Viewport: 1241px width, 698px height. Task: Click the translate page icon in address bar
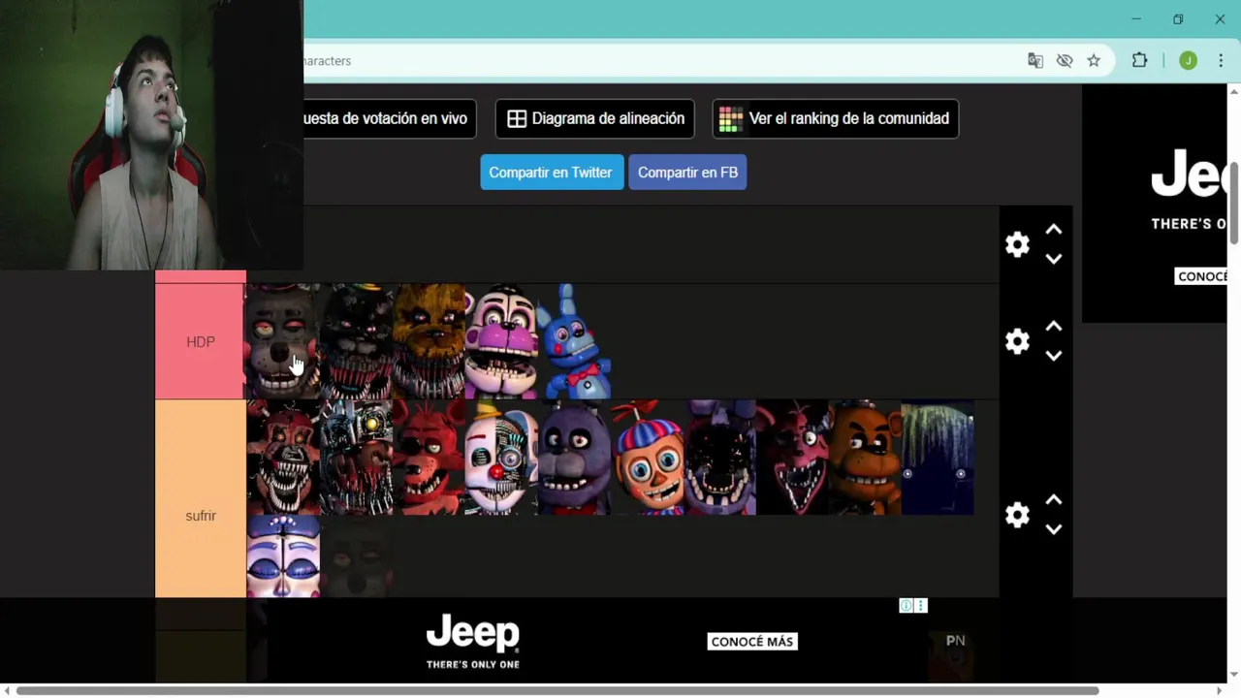coord(1035,60)
